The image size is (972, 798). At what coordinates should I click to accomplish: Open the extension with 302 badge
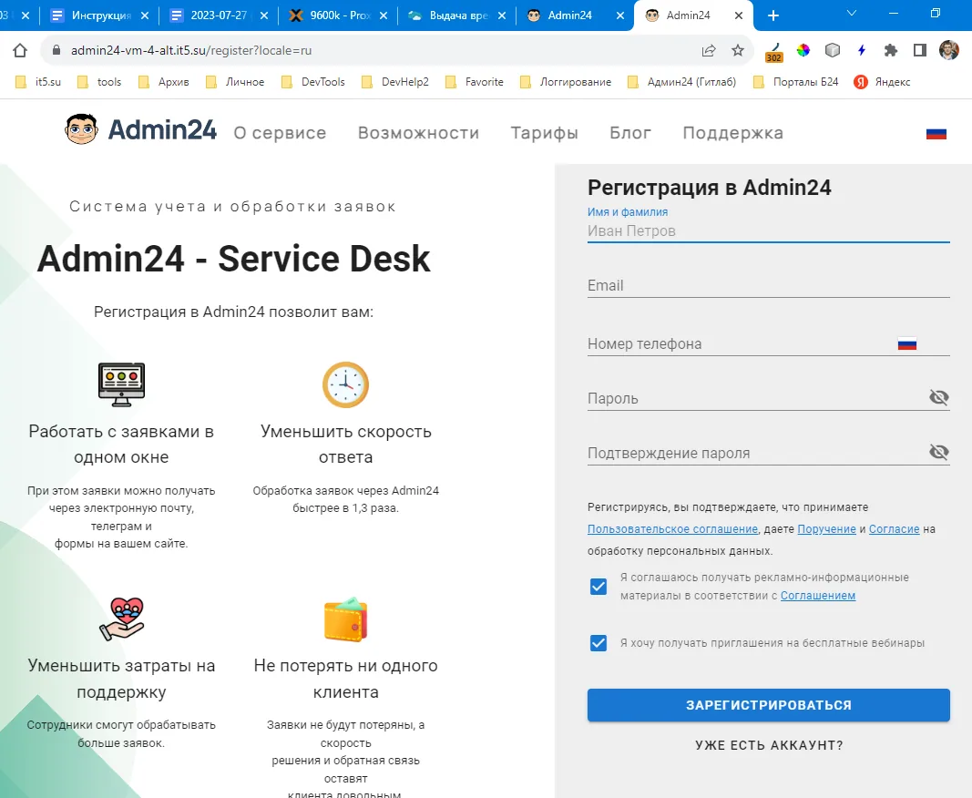[x=773, y=52]
